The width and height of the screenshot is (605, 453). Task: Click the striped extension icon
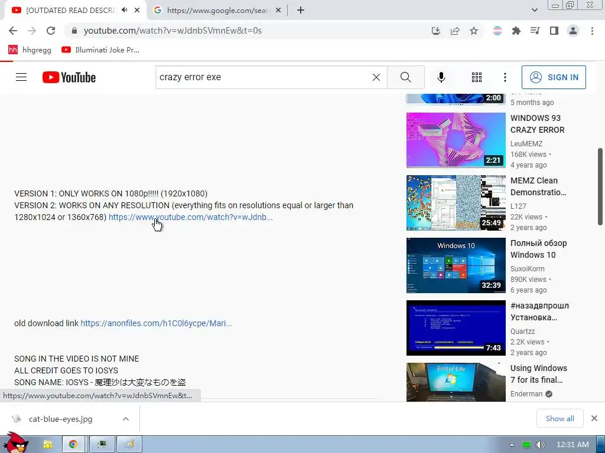(497, 31)
